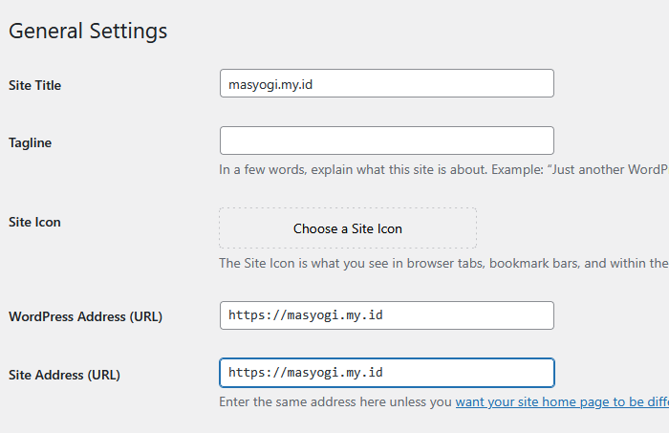Click 'browser tabs' in Site Icon description
669x433 pixels.
tap(445, 264)
